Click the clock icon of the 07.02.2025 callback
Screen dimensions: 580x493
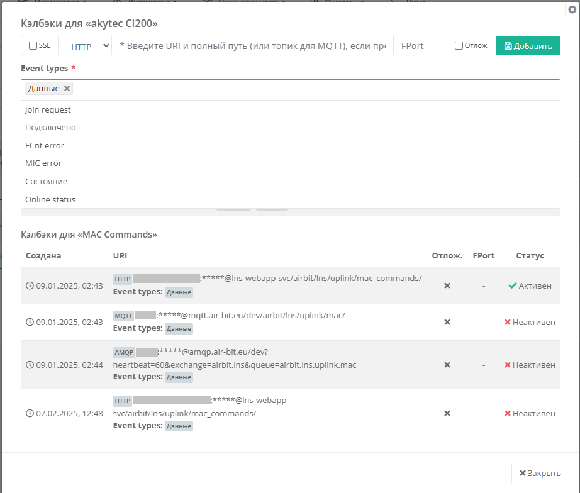point(30,414)
